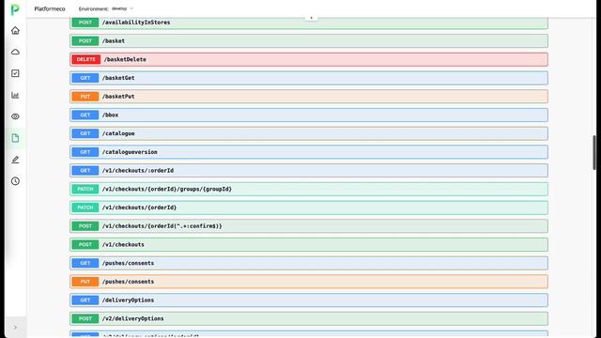Image resolution: width=601 pixels, height=338 pixels.
Task: Open the document icon in sidebar
Action: click(15, 138)
